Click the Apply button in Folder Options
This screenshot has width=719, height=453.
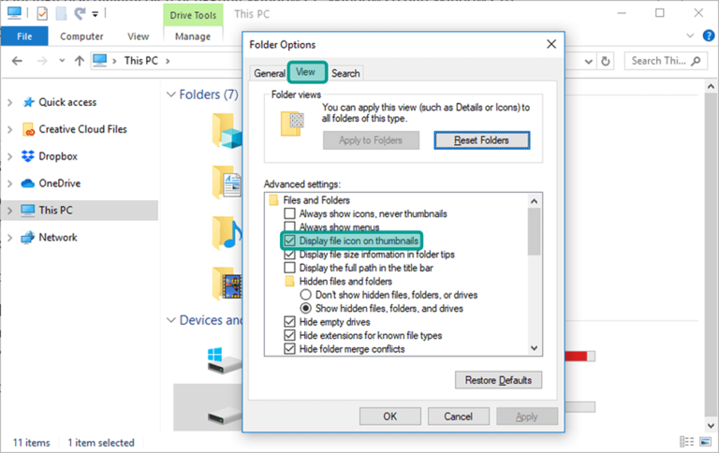527,416
